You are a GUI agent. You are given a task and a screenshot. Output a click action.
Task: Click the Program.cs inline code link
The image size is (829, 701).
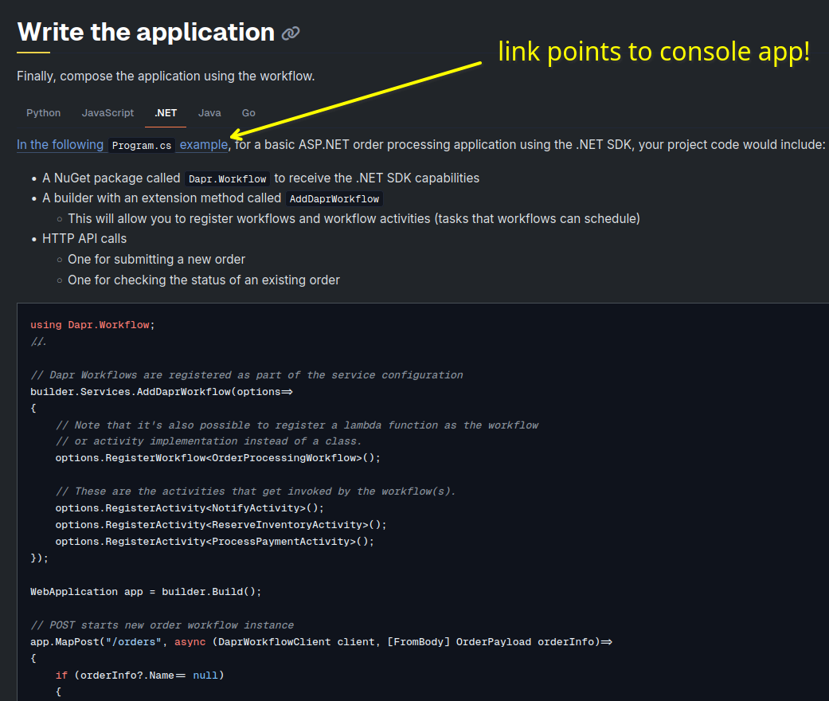coord(142,146)
